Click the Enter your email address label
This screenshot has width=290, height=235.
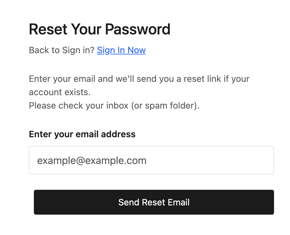pos(82,134)
